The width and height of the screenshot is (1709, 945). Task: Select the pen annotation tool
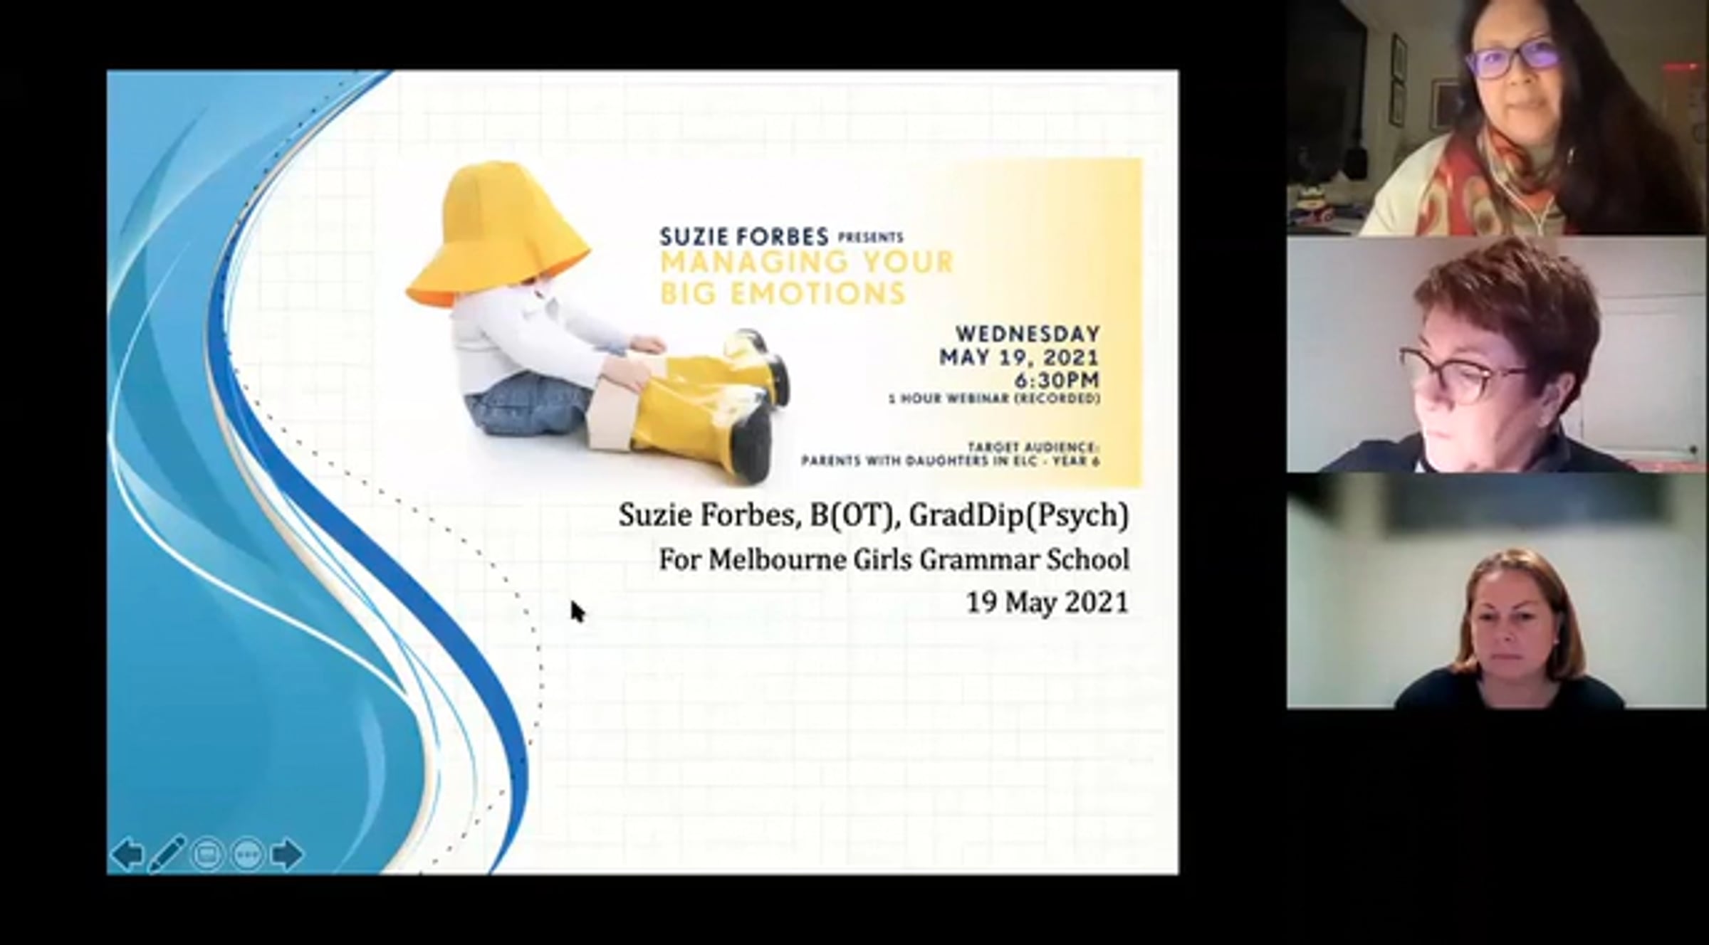[x=167, y=853]
